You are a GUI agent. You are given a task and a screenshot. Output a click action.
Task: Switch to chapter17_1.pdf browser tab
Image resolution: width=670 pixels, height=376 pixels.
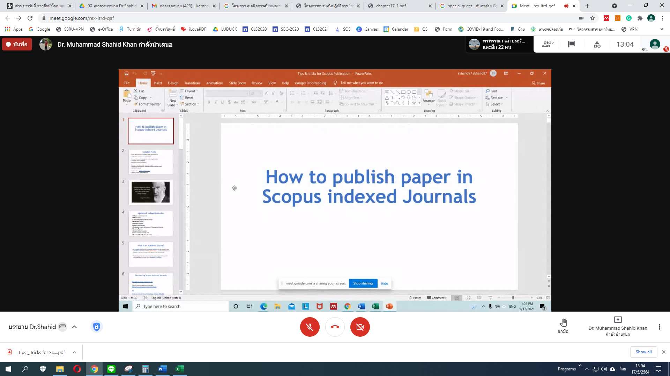390,6
